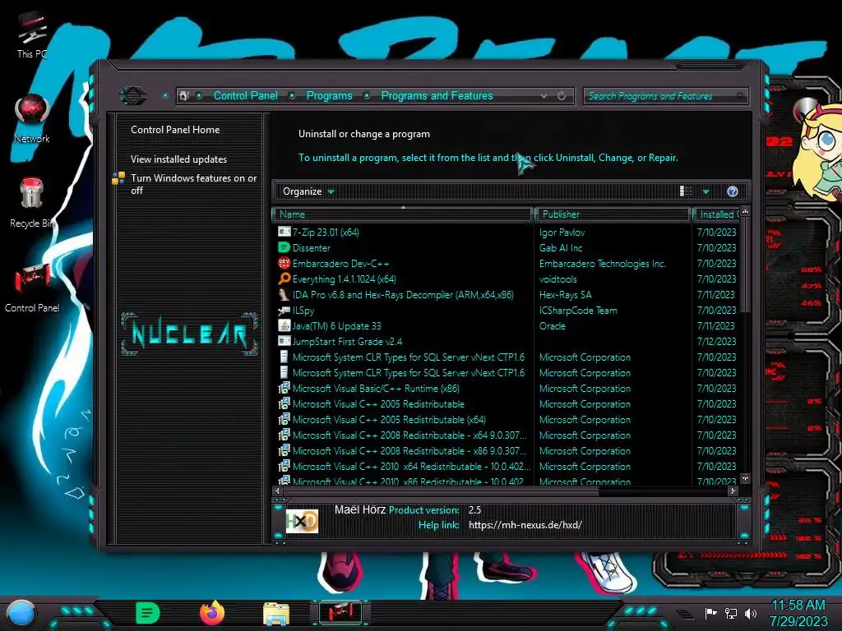Click the Hex-Rays SA publisher cell
This screenshot has width=842, height=631.
[565, 295]
